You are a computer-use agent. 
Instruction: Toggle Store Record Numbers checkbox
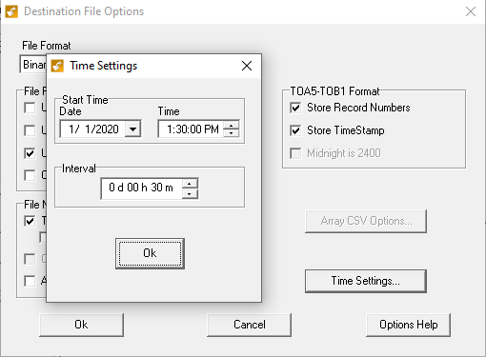tap(295, 108)
